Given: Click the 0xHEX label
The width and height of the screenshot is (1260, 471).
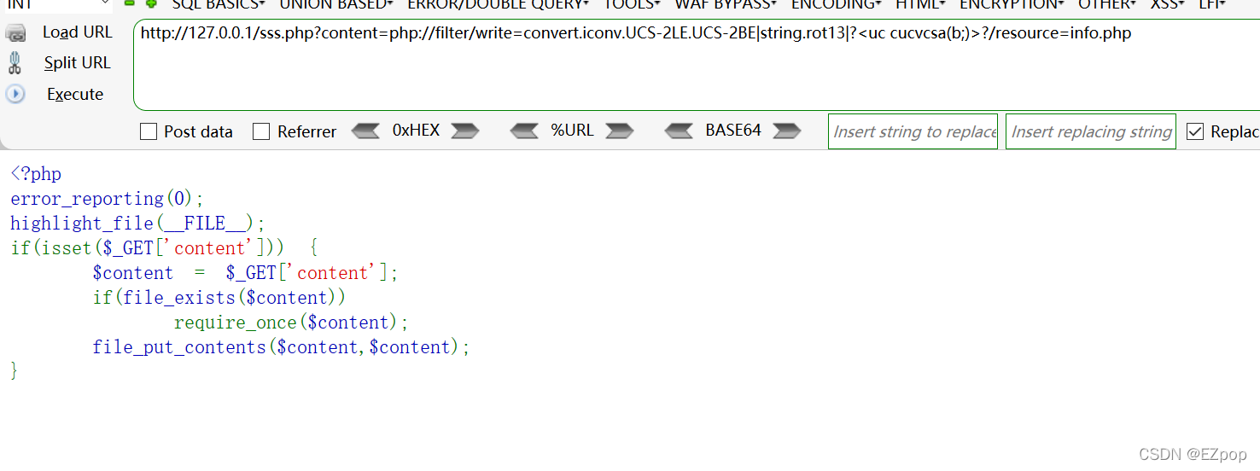Looking at the screenshot, I should (416, 131).
